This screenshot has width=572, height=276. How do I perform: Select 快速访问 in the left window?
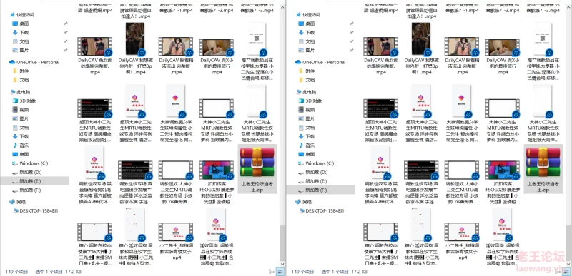click(23, 15)
